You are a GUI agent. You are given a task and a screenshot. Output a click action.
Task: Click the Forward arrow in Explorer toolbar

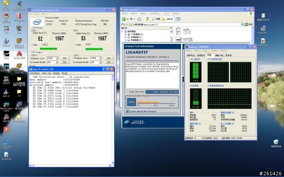139,19
